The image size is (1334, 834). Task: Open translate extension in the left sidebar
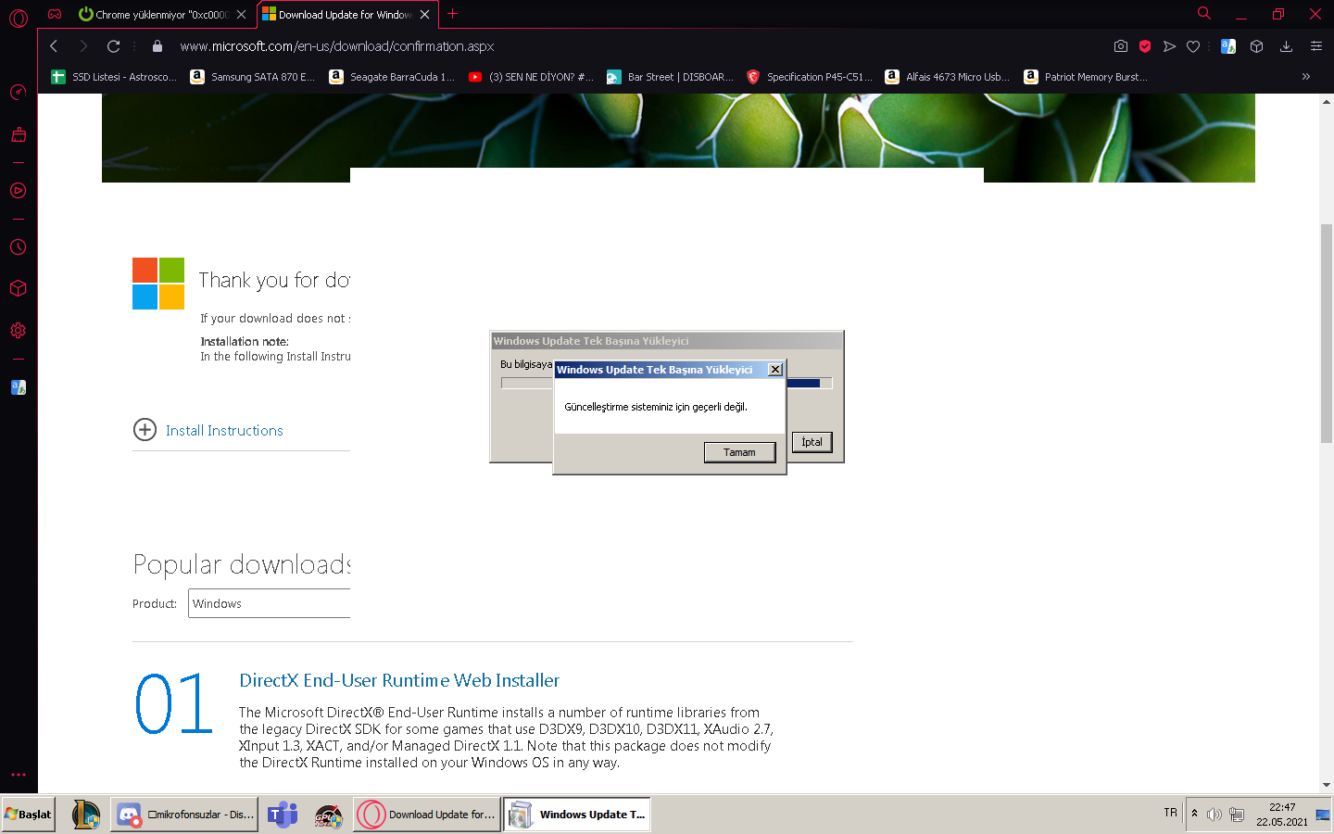(x=19, y=387)
